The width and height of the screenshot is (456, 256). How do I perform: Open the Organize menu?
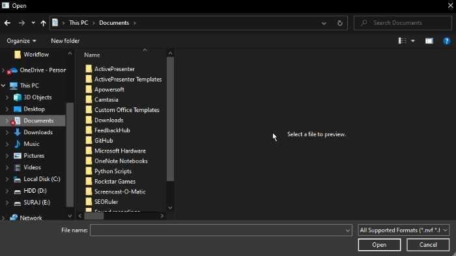pyautogui.click(x=21, y=41)
